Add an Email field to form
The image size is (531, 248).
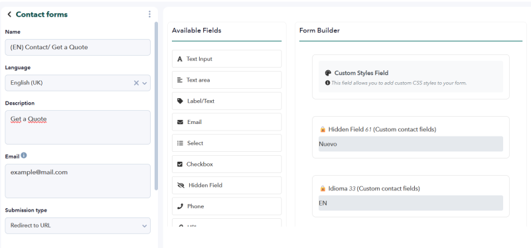[x=226, y=122]
